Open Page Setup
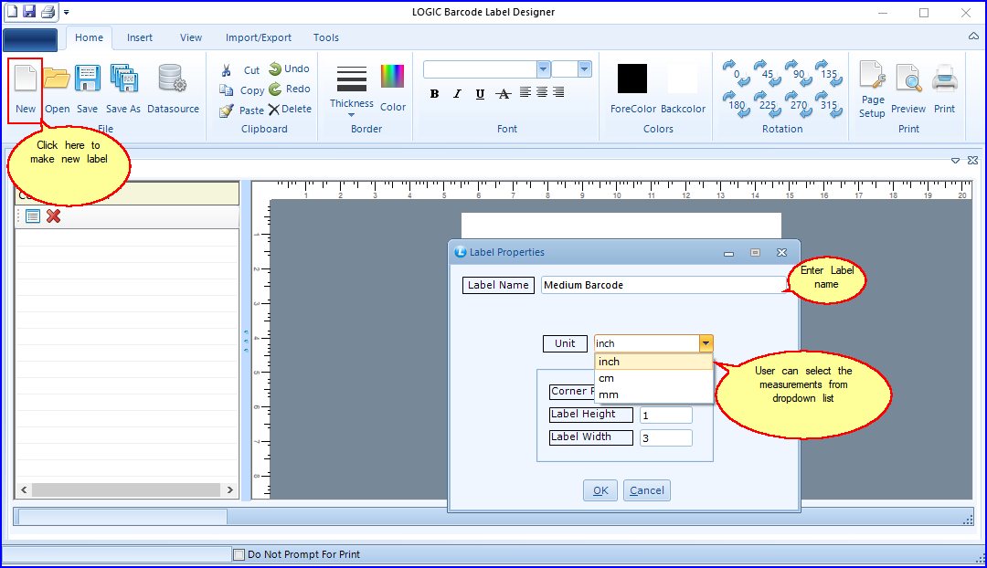The image size is (987, 568). pos(873,90)
